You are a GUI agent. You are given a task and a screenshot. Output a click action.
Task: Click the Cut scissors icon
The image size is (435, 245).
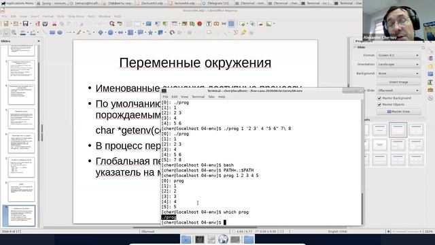point(54,24)
